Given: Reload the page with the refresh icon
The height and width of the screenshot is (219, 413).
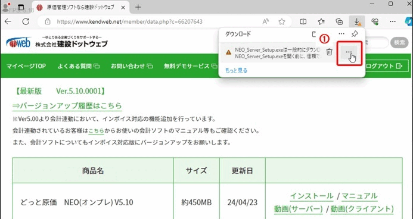Looking at the screenshot, I should pyautogui.click(x=26, y=21).
